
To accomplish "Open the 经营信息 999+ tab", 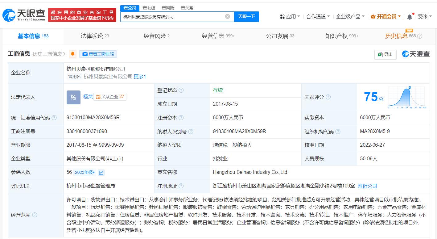I will tap(218, 36).
